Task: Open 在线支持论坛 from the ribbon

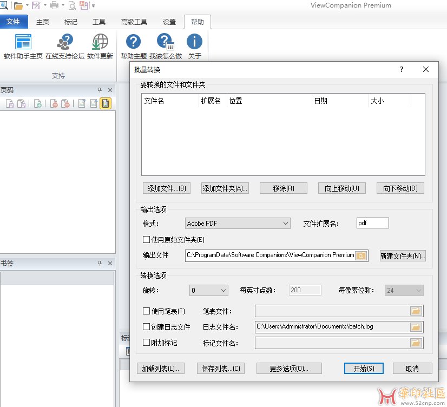Action: coord(65,47)
